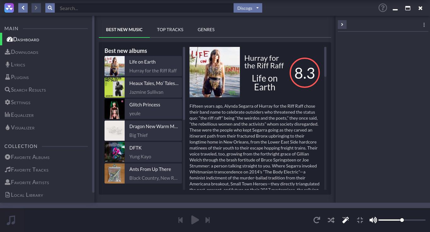
Task: Click the Equalizer bars icon
Action: coord(8,115)
